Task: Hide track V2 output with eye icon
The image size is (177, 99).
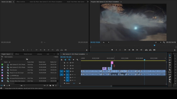Action: pos(73,68)
